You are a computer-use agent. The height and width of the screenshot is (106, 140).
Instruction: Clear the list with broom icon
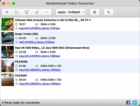[x=37, y=12]
